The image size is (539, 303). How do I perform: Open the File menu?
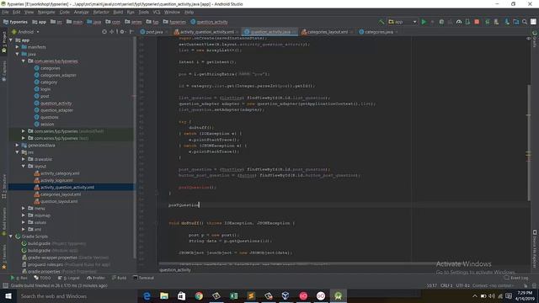click(5, 12)
